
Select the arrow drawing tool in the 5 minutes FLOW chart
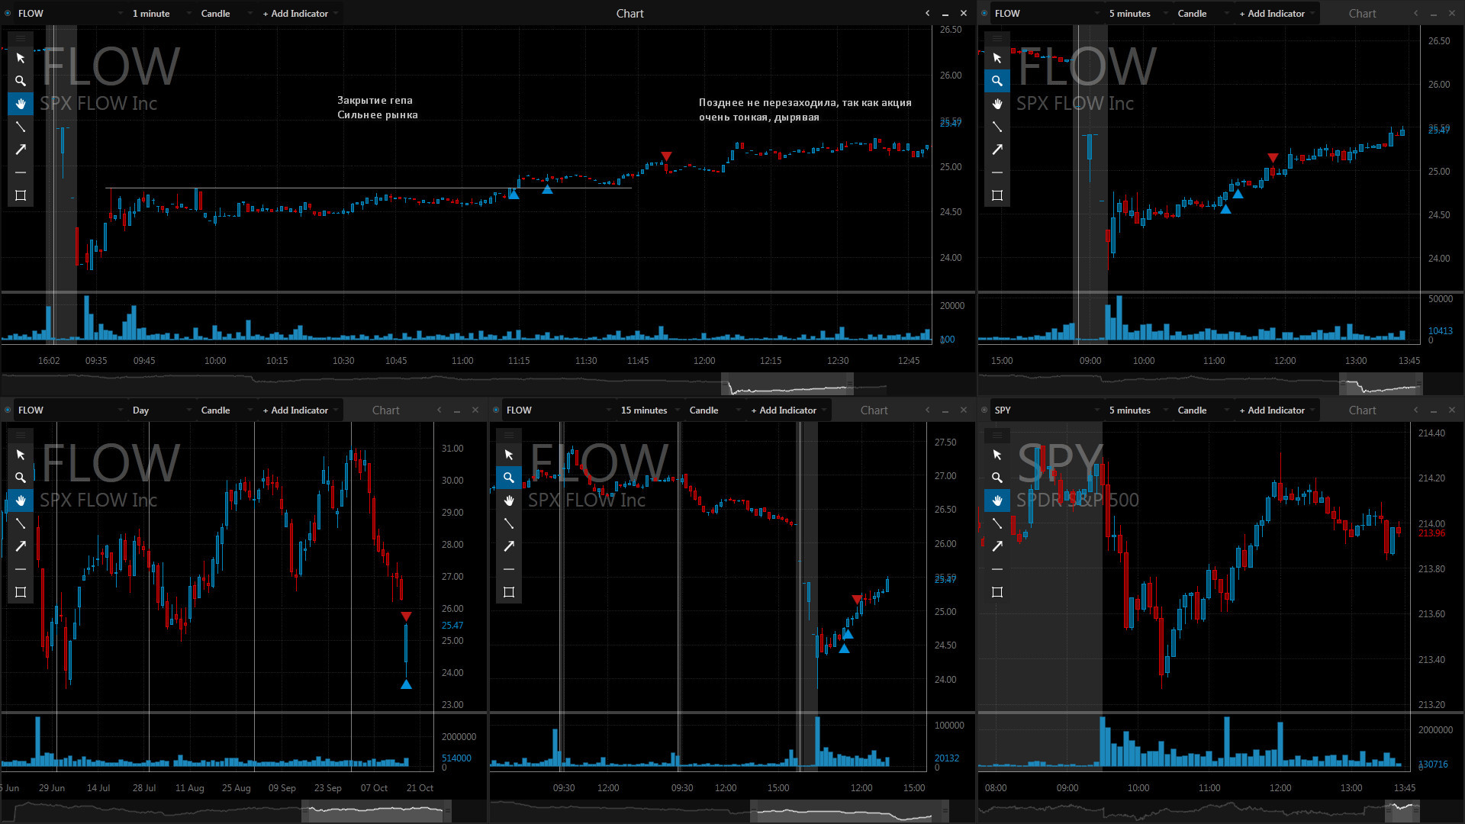[x=997, y=150]
